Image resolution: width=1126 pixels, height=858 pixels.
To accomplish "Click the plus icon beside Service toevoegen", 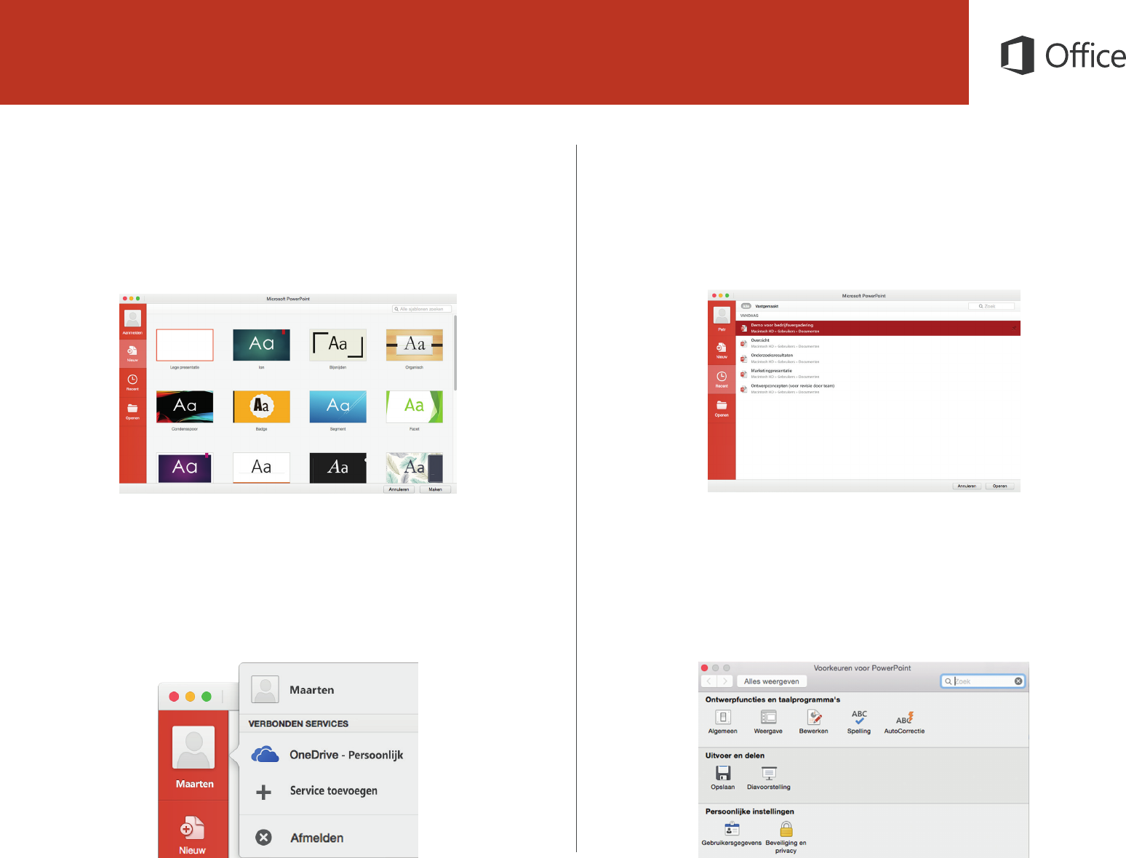I will 264,792.
